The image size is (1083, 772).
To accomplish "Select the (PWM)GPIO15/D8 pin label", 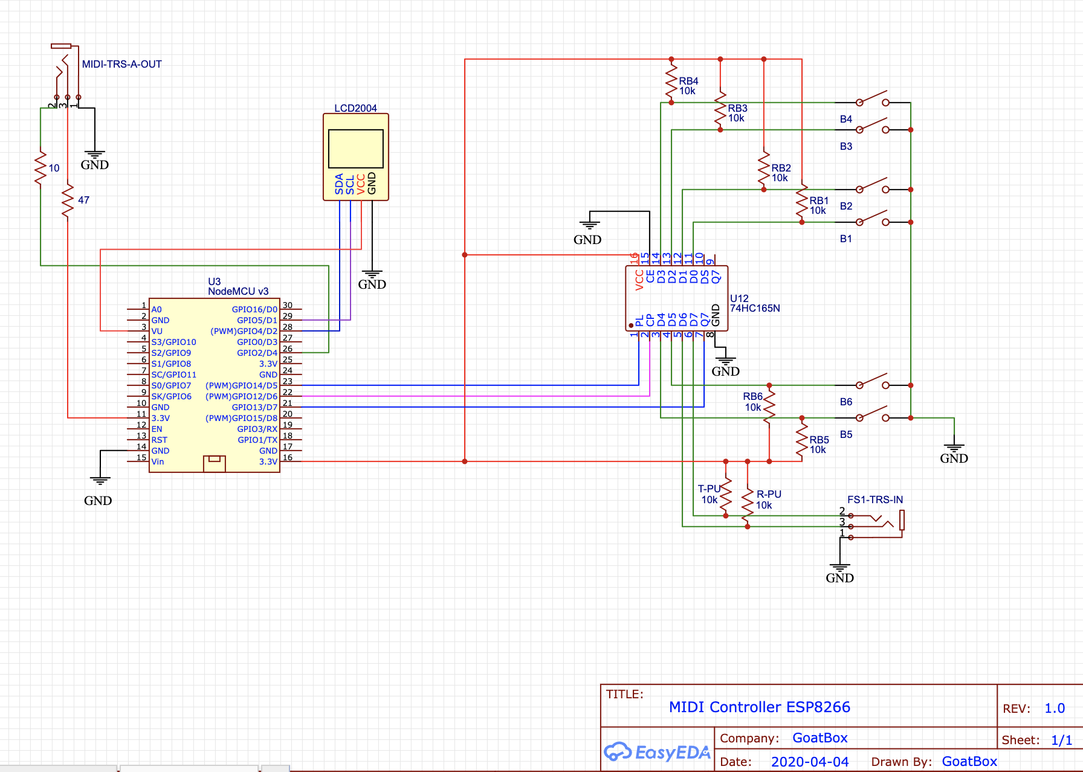I will [241, 418].
